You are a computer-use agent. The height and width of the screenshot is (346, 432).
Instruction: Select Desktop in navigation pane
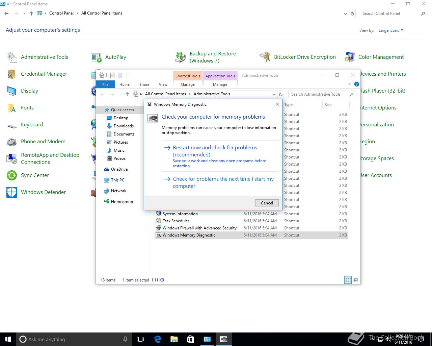(x=121, y=118)
